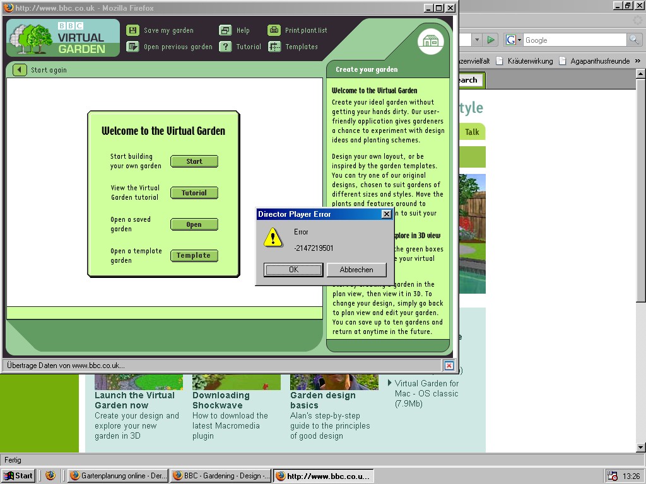Click inside the Google search field
Image resolution: width=646 pixels, height=484 pixels.
point(573,40)
